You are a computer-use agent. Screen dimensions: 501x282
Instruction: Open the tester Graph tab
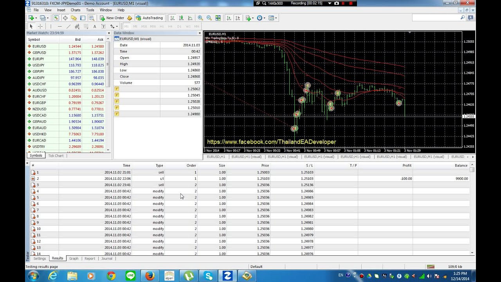[x=74, y=258]
